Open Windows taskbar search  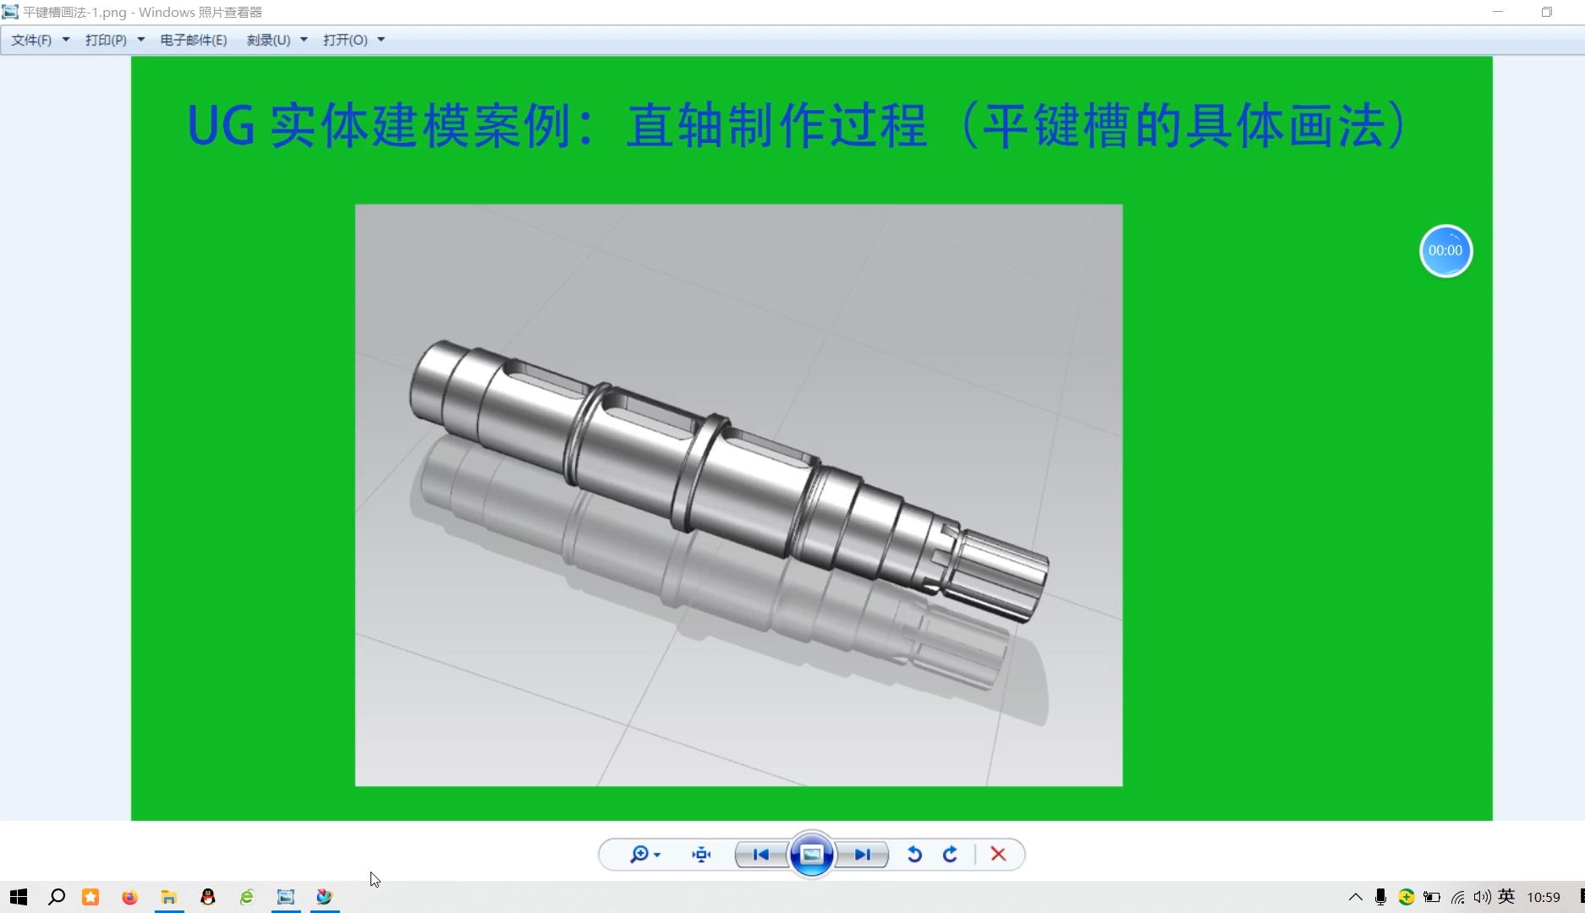(x=57, y=897)
